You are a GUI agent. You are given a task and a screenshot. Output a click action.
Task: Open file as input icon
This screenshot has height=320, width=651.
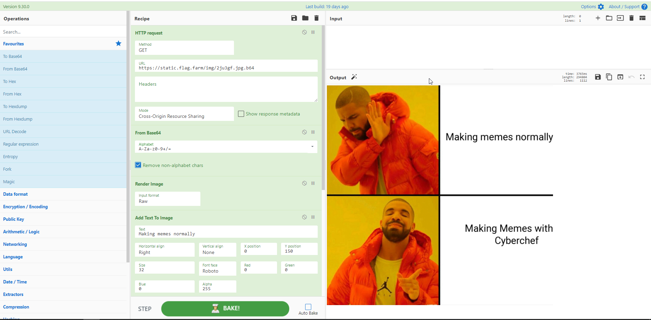pos(620,18)
